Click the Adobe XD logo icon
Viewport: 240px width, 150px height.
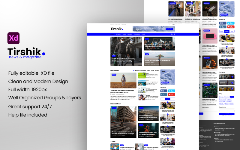click(13, 38)
